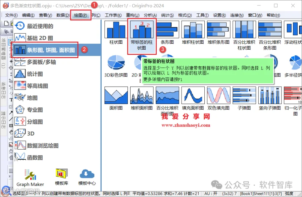This screenshot has height=197, width=302.
Task: Choose the 双色填充图 two-color fill chart
Action: 218,98
